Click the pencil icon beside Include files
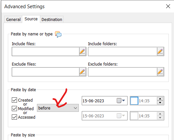 click(x=82, y=51)
